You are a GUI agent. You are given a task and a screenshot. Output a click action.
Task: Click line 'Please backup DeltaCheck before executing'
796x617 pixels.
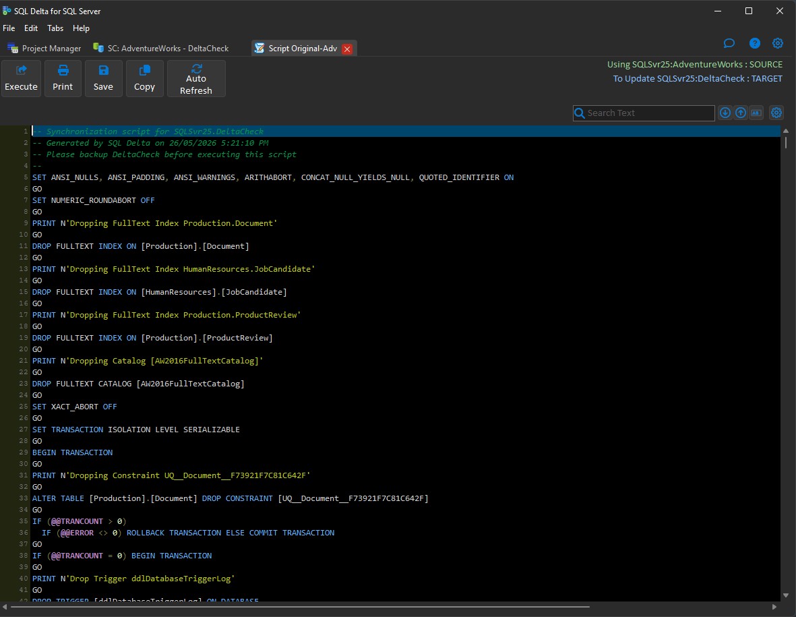(164, 154)
